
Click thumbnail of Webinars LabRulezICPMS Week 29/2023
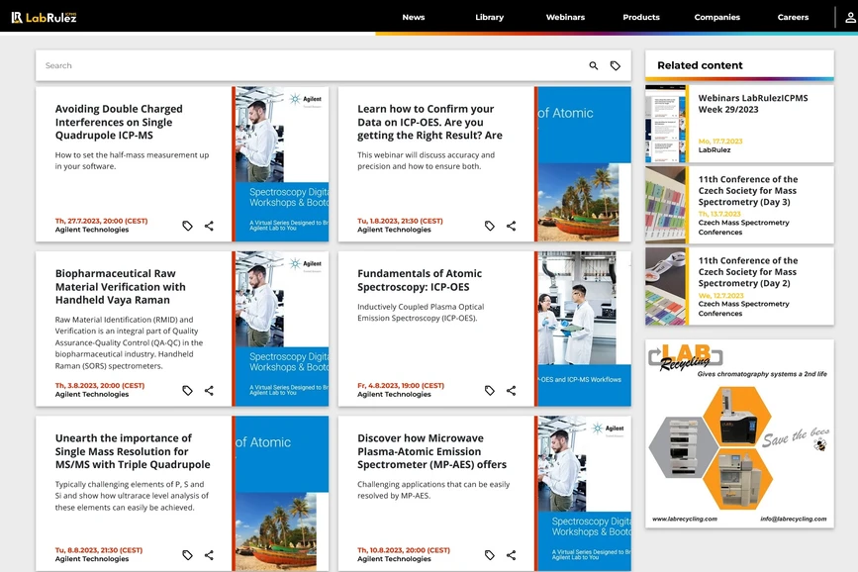(x=665, y=124)
